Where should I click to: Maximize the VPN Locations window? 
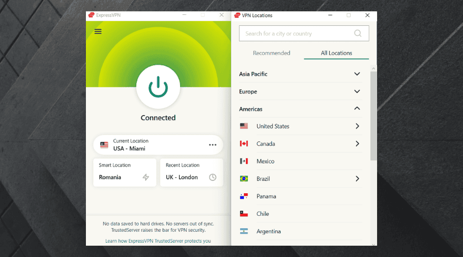click(349, 15)
